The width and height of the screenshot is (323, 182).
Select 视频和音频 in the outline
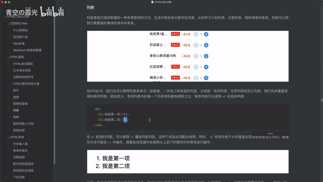tap(20, 104)
